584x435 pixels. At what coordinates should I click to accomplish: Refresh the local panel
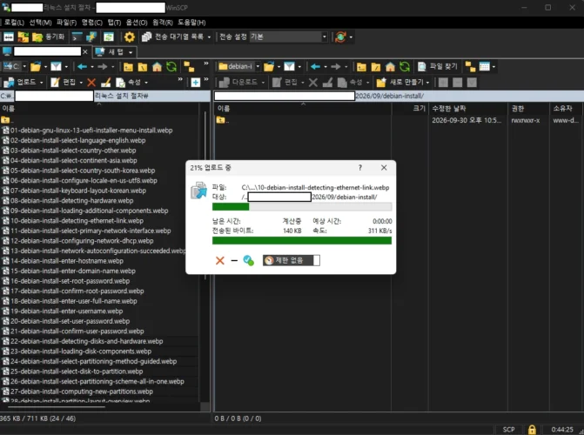click(x=171, y=67)
